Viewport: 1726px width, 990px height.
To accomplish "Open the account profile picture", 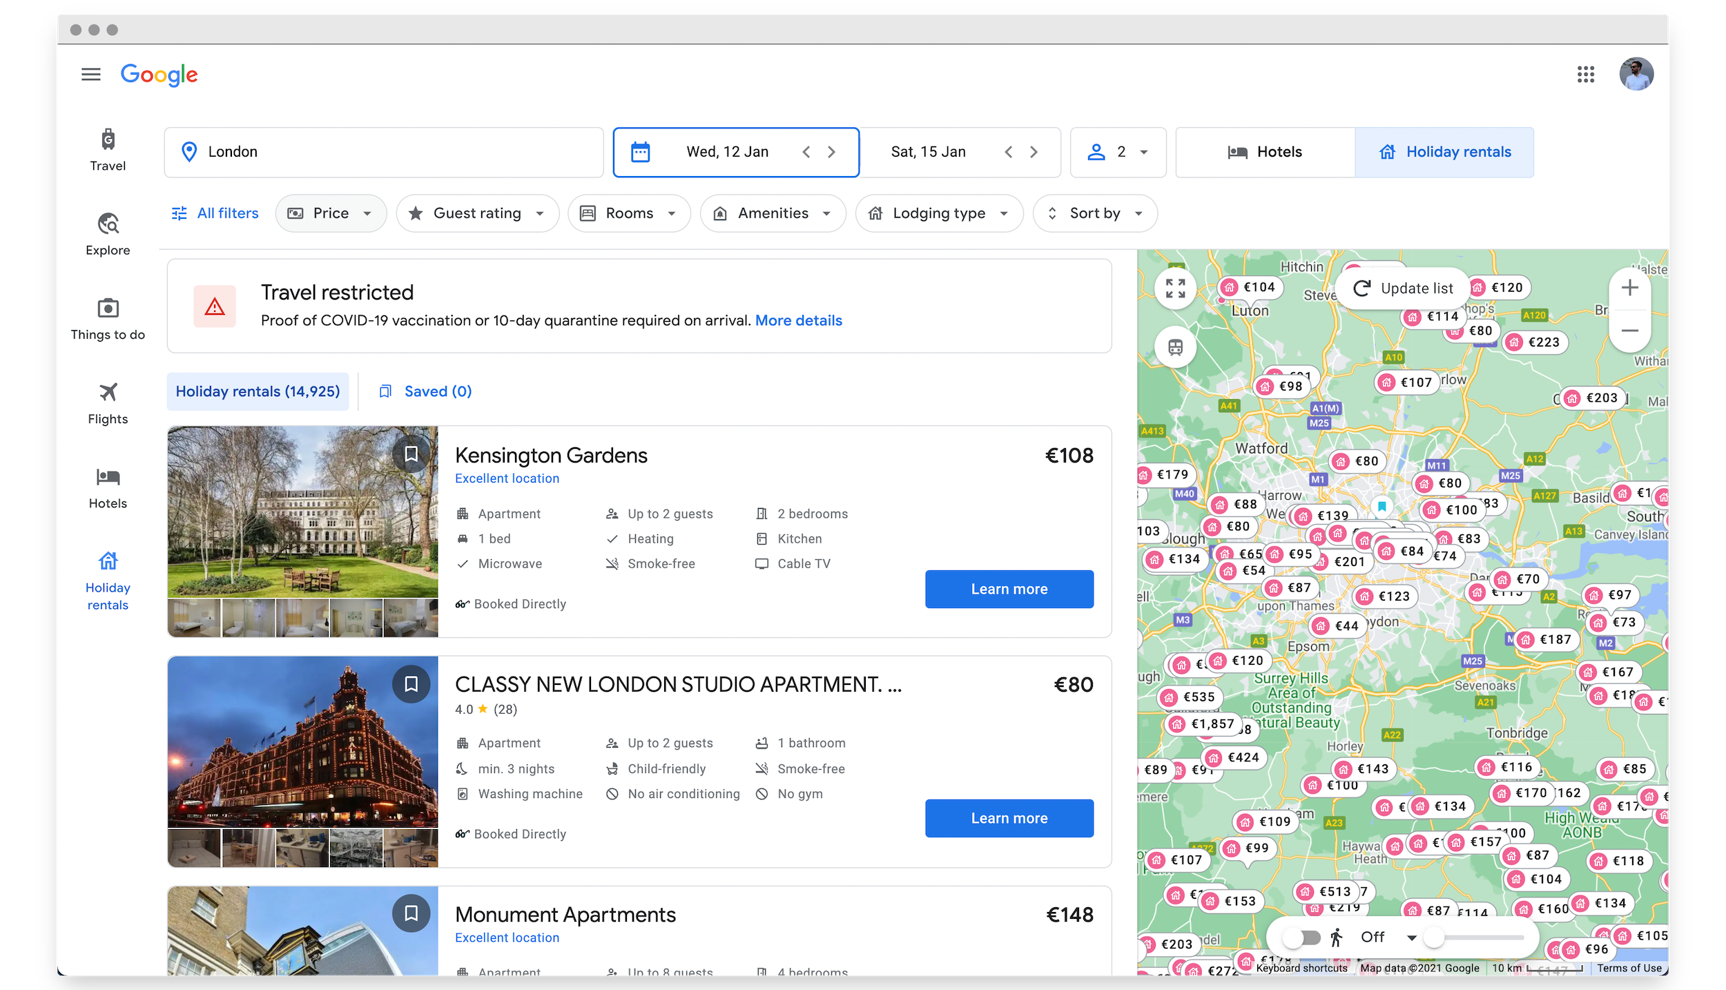I will (x=1636, y=74).
